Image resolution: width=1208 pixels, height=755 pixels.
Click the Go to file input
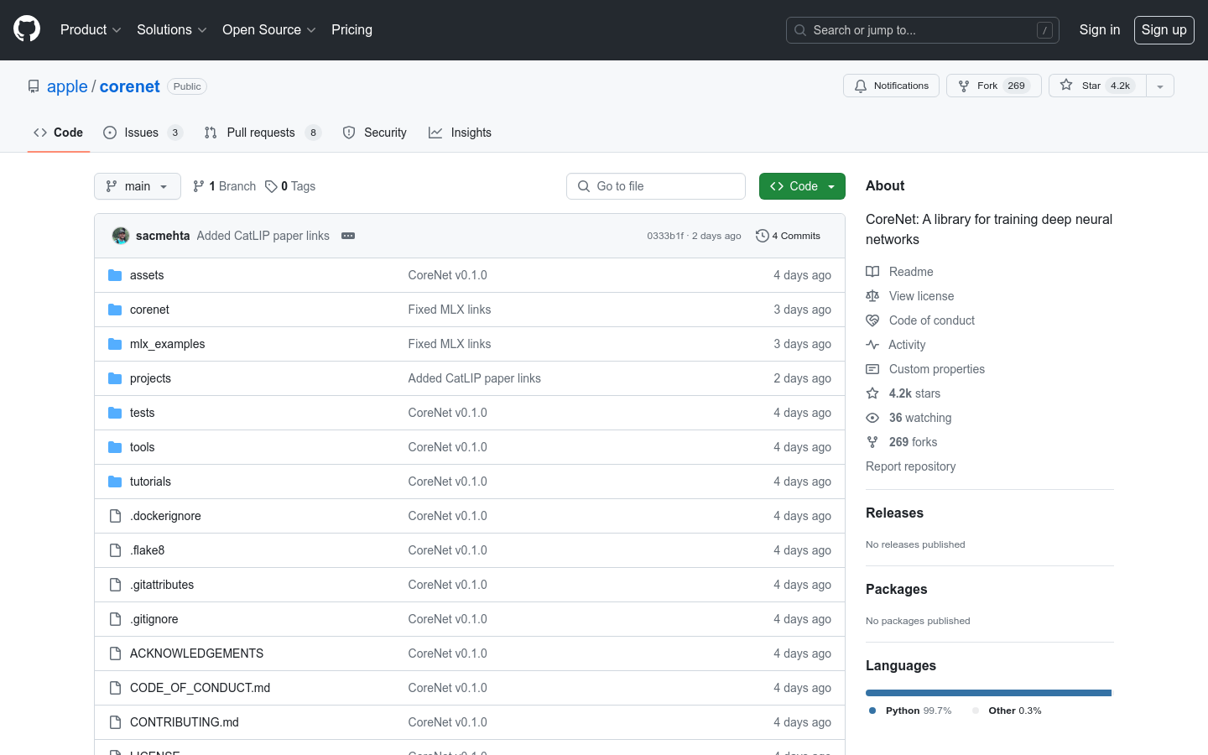pyautogui.click(x=656, y=186)
